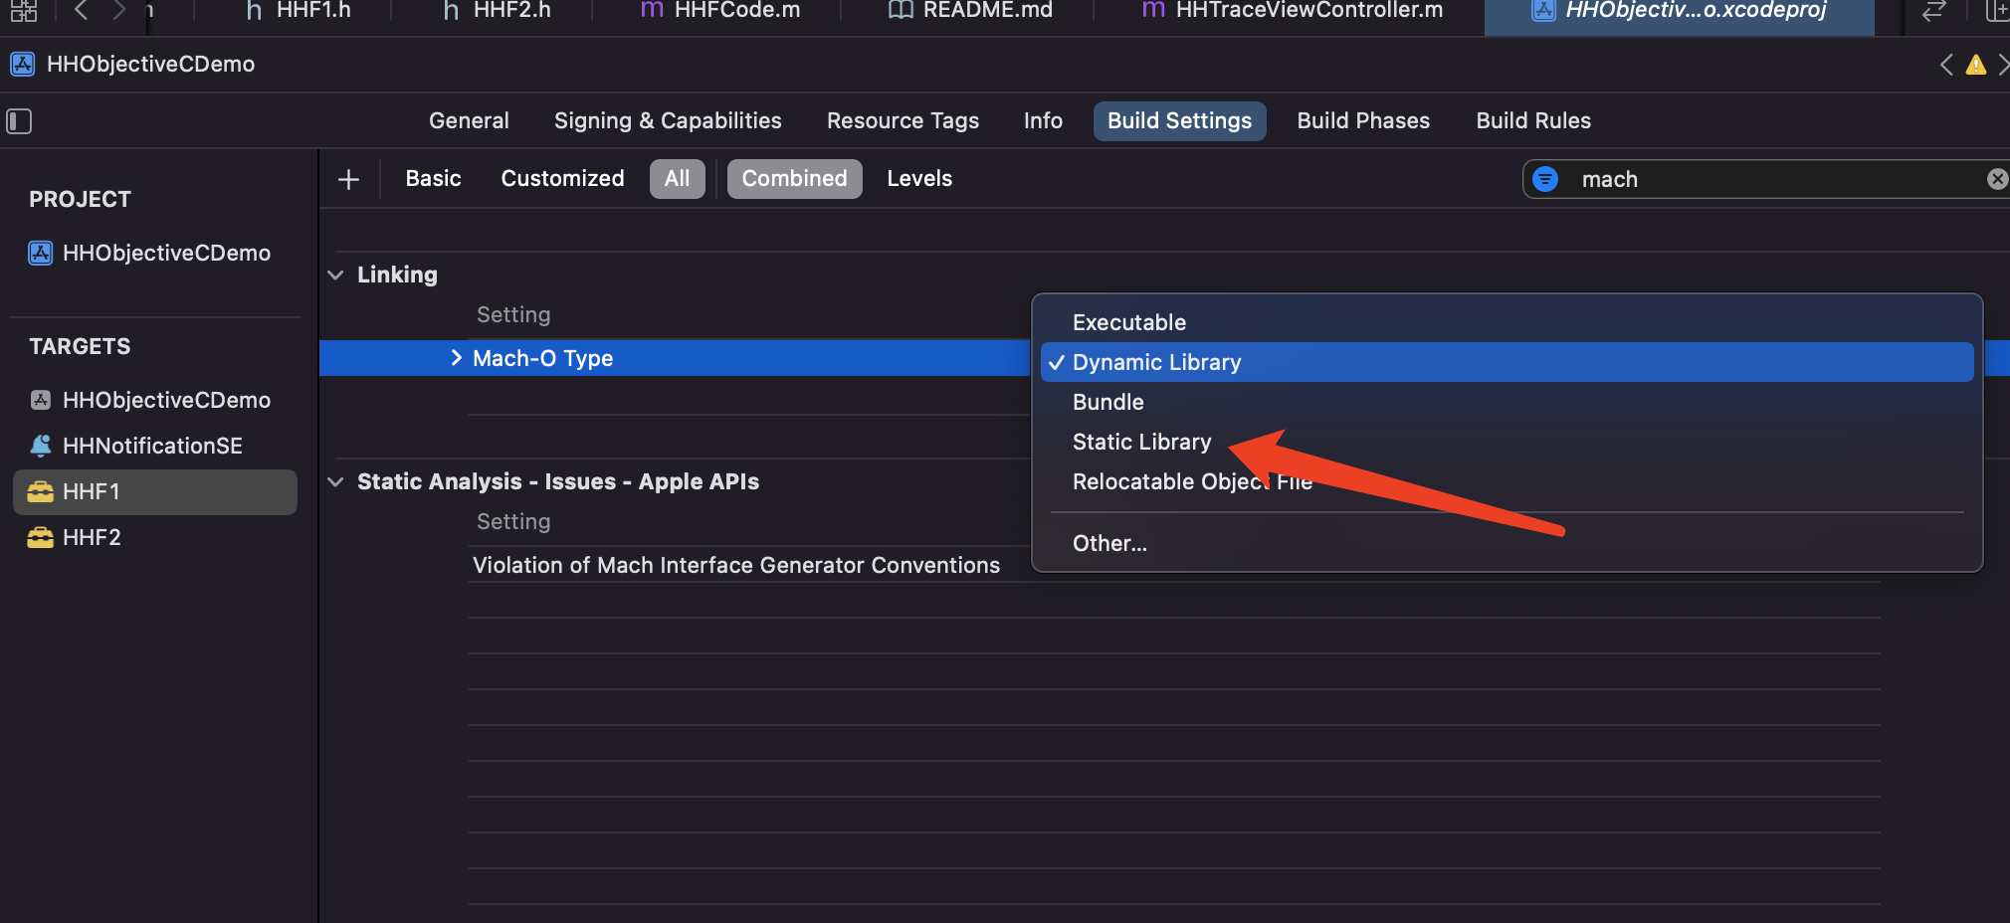Click the HHF1 toolbox icon
This screenshot has height=923, width=2010.
pyautogui.click(x=40, y=492)
